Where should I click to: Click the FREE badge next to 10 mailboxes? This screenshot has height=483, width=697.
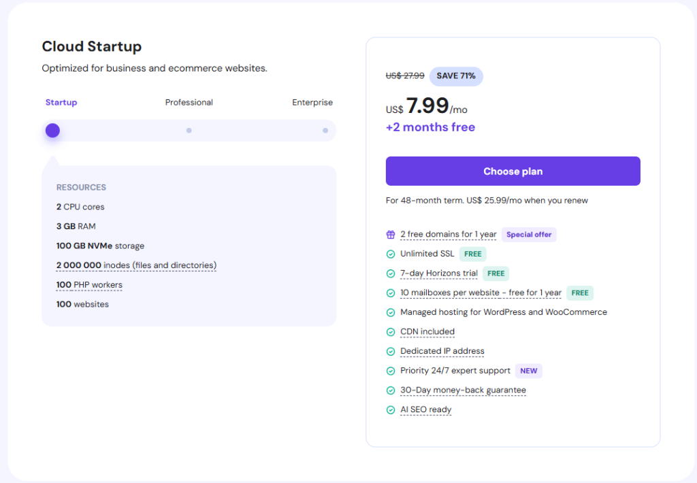pyautogui.click(x=580, y=293)
